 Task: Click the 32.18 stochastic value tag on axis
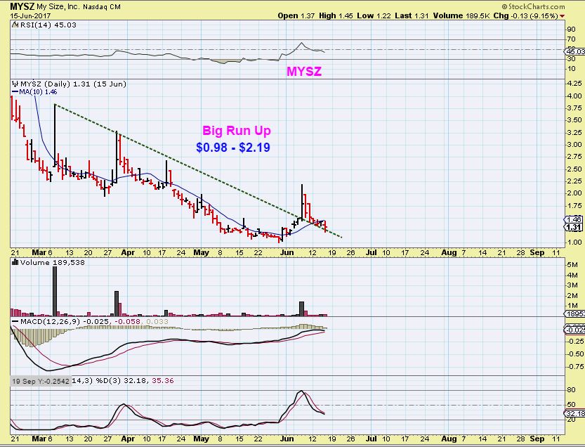(575, 413)
